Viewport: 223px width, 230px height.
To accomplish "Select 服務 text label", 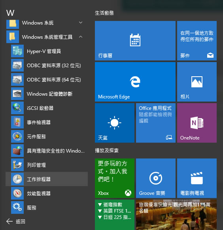I will pos(32,207).
